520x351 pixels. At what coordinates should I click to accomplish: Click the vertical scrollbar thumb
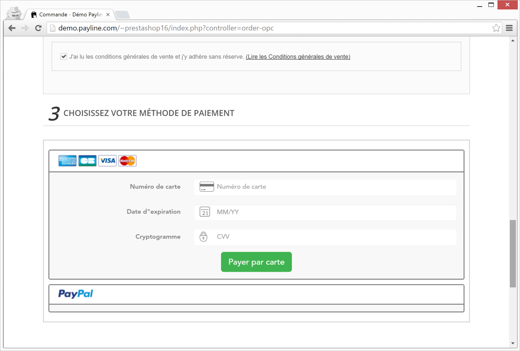coord(513,254)
